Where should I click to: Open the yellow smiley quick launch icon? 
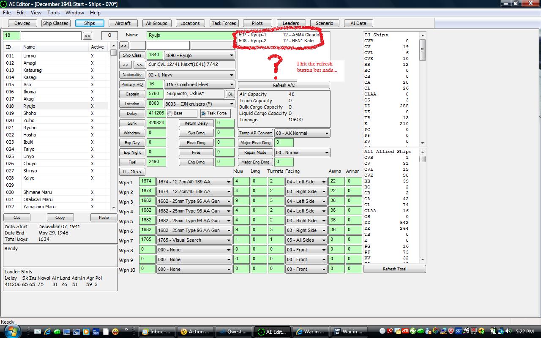(x=115, y=332)
